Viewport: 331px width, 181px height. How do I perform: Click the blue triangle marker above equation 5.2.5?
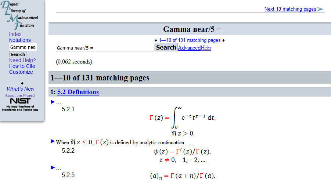53,167
